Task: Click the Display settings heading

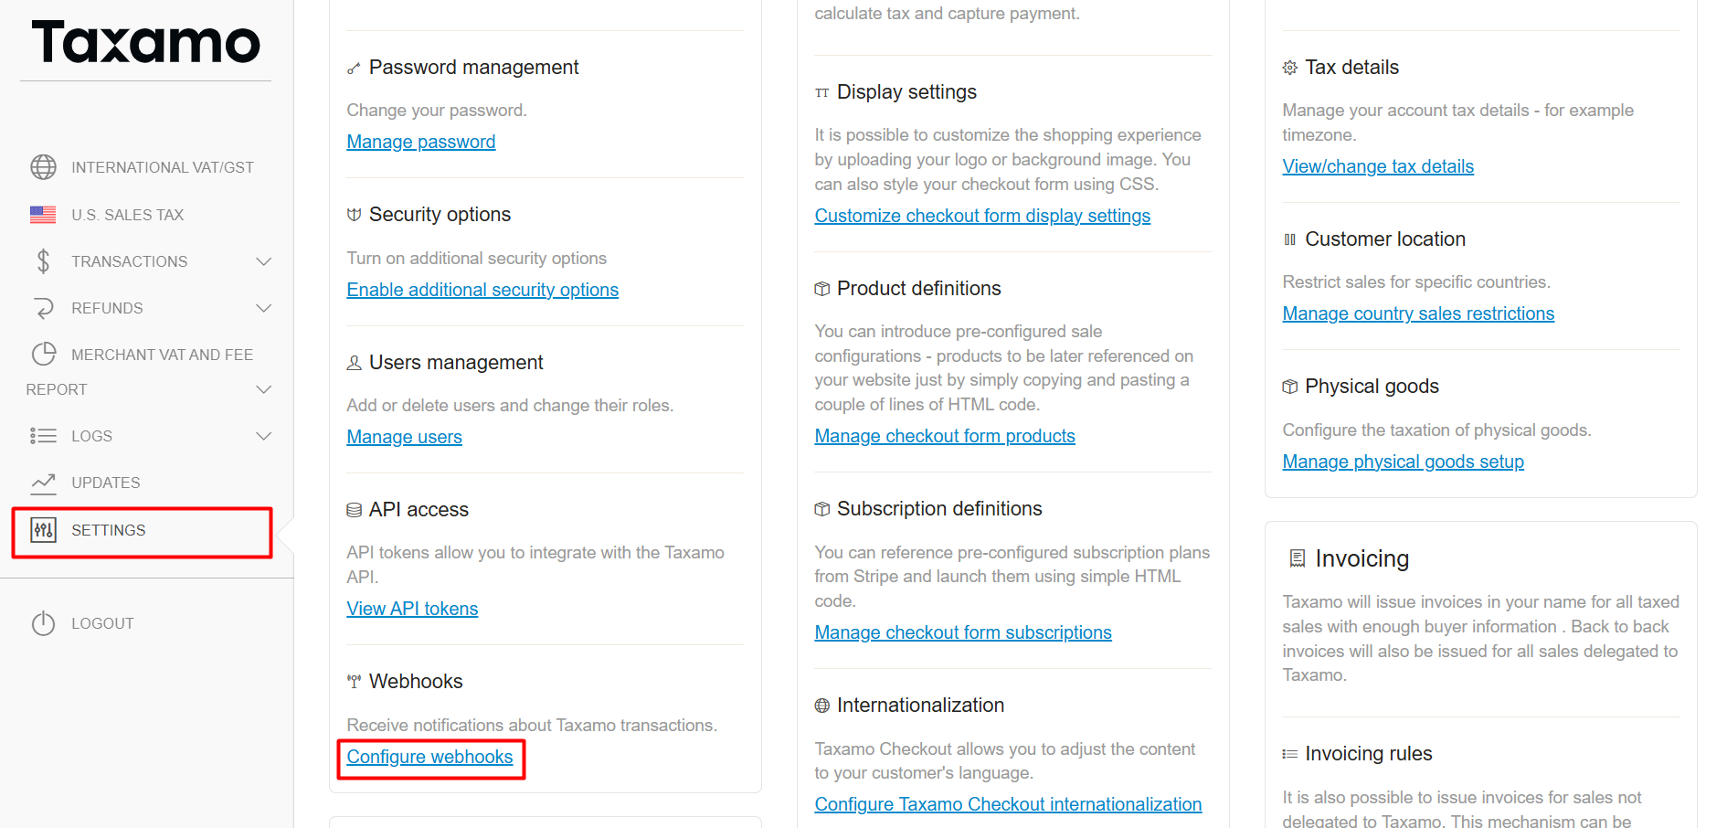Action: click(x=906, y=92)
